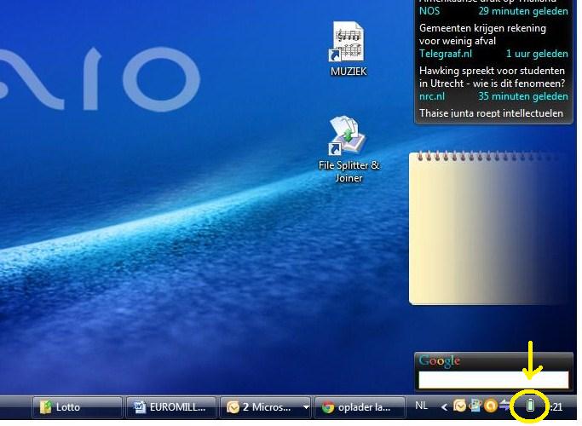Focus the Google gadget search box
This screenshot has width=582, height=426.
[493, 380]
